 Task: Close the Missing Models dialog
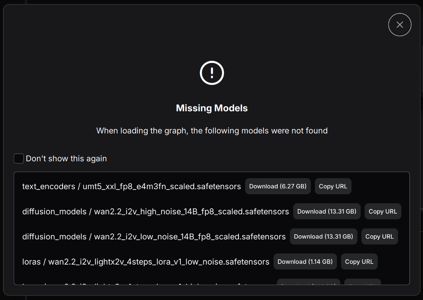[400, 25]
